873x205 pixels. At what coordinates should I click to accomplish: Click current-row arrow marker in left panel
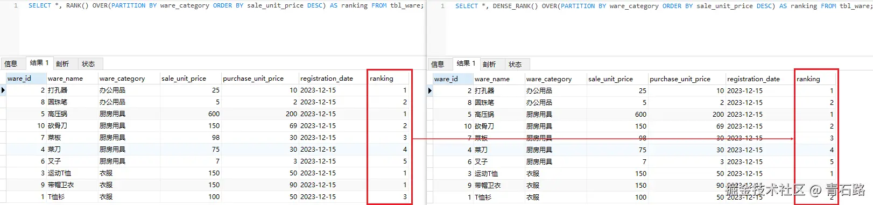3,90
